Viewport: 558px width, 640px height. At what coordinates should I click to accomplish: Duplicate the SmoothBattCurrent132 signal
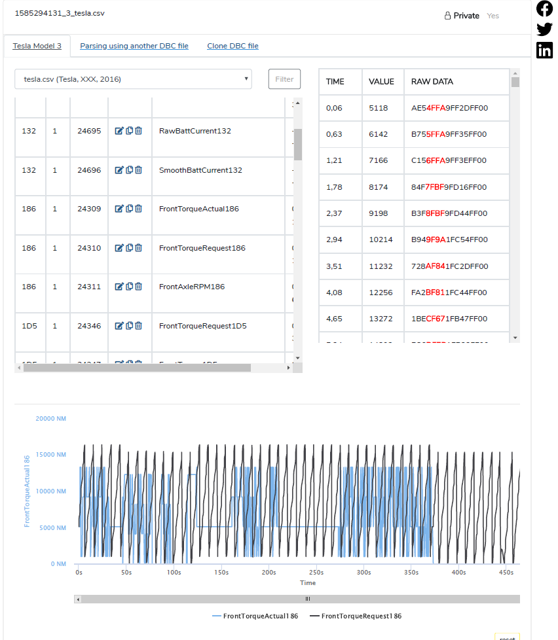pos(128,169)
